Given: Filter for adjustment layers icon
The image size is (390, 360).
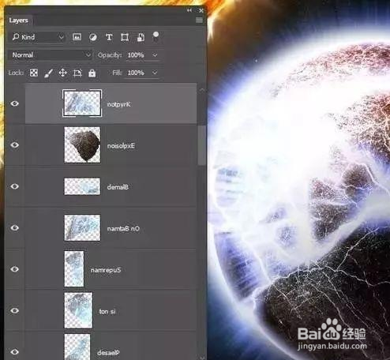Looking at the screenshot, I should [x=92, y=37].
